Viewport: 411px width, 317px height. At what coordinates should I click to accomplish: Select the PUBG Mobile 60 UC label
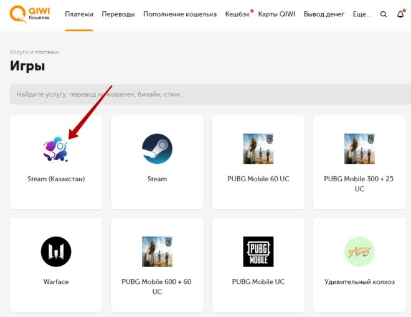tap(258, 179)
